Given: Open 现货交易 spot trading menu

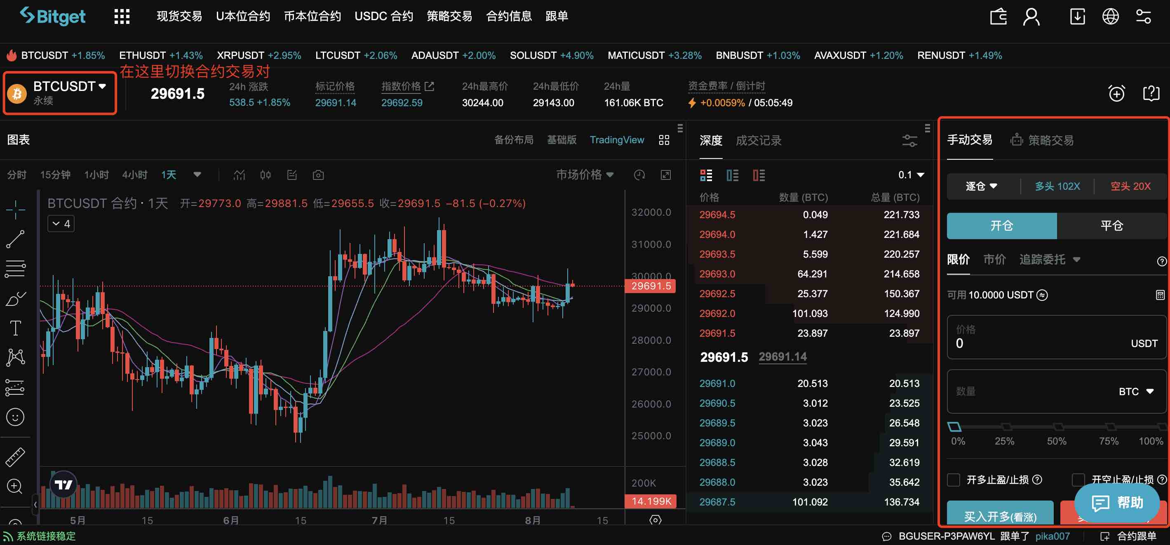Looking at the screenshot, I should point(179,16).
